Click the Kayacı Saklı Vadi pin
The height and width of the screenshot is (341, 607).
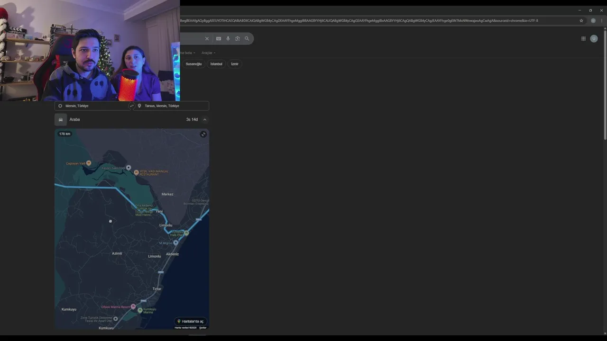tap(129, 168)
